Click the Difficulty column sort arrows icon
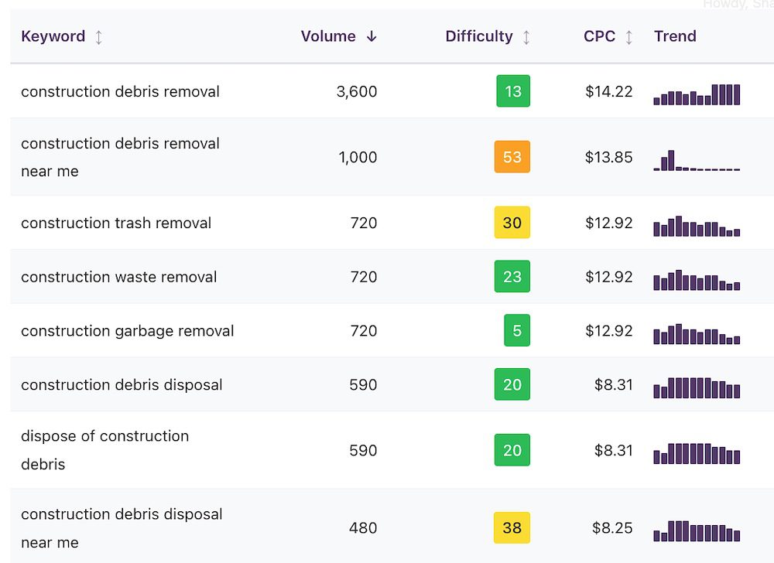The width and height of the screenshot is (774, 563). tap(526, 37)
